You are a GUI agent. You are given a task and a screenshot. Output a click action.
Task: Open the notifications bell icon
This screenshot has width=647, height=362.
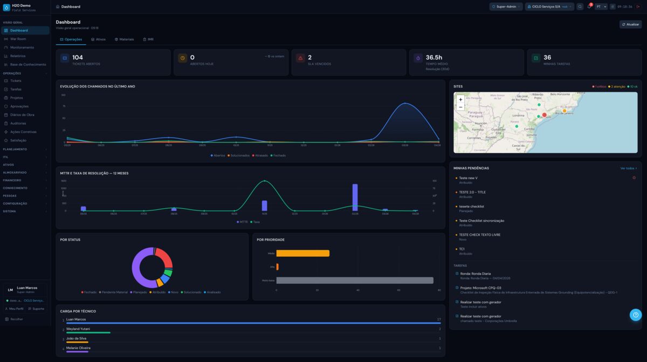pyautogui.click(x=589, y=7)
